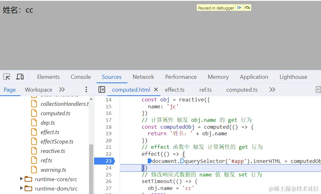Open the Elements panel tab
321x194 pixels.
point(48,77)
